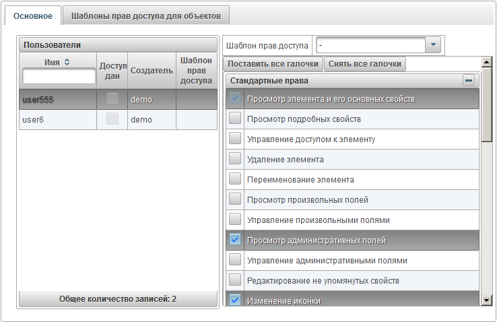Click the Создатель column header
Image resolution: width=497 pixels, height=322 pixels.
152,70
